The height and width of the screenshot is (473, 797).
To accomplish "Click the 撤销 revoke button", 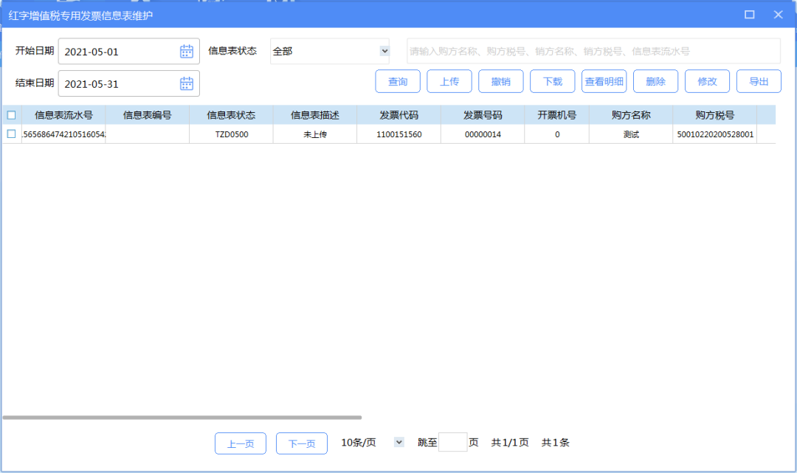I will 501,81.
